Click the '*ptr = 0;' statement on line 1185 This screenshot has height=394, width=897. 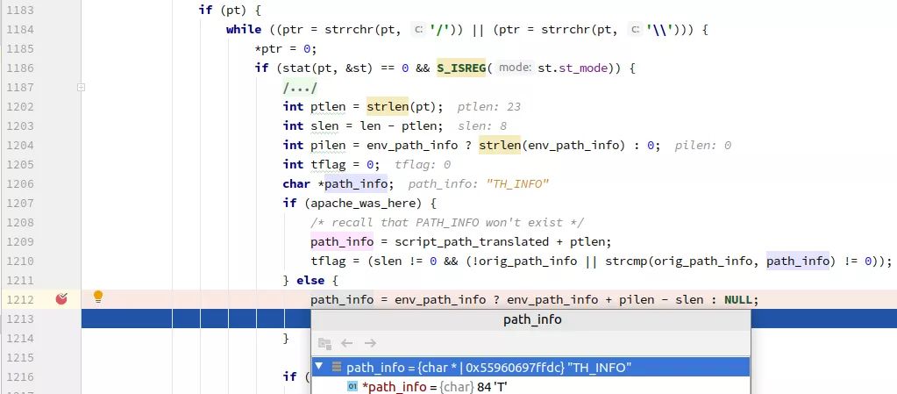286,48
